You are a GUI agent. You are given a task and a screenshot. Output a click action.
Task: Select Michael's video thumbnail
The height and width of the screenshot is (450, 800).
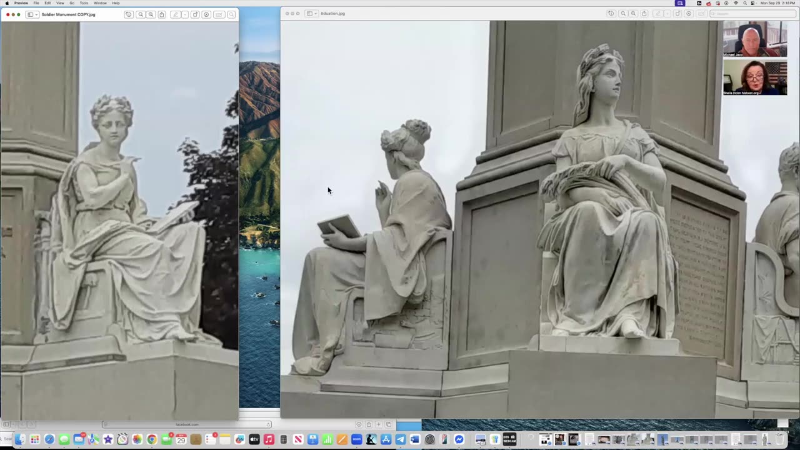755,39
